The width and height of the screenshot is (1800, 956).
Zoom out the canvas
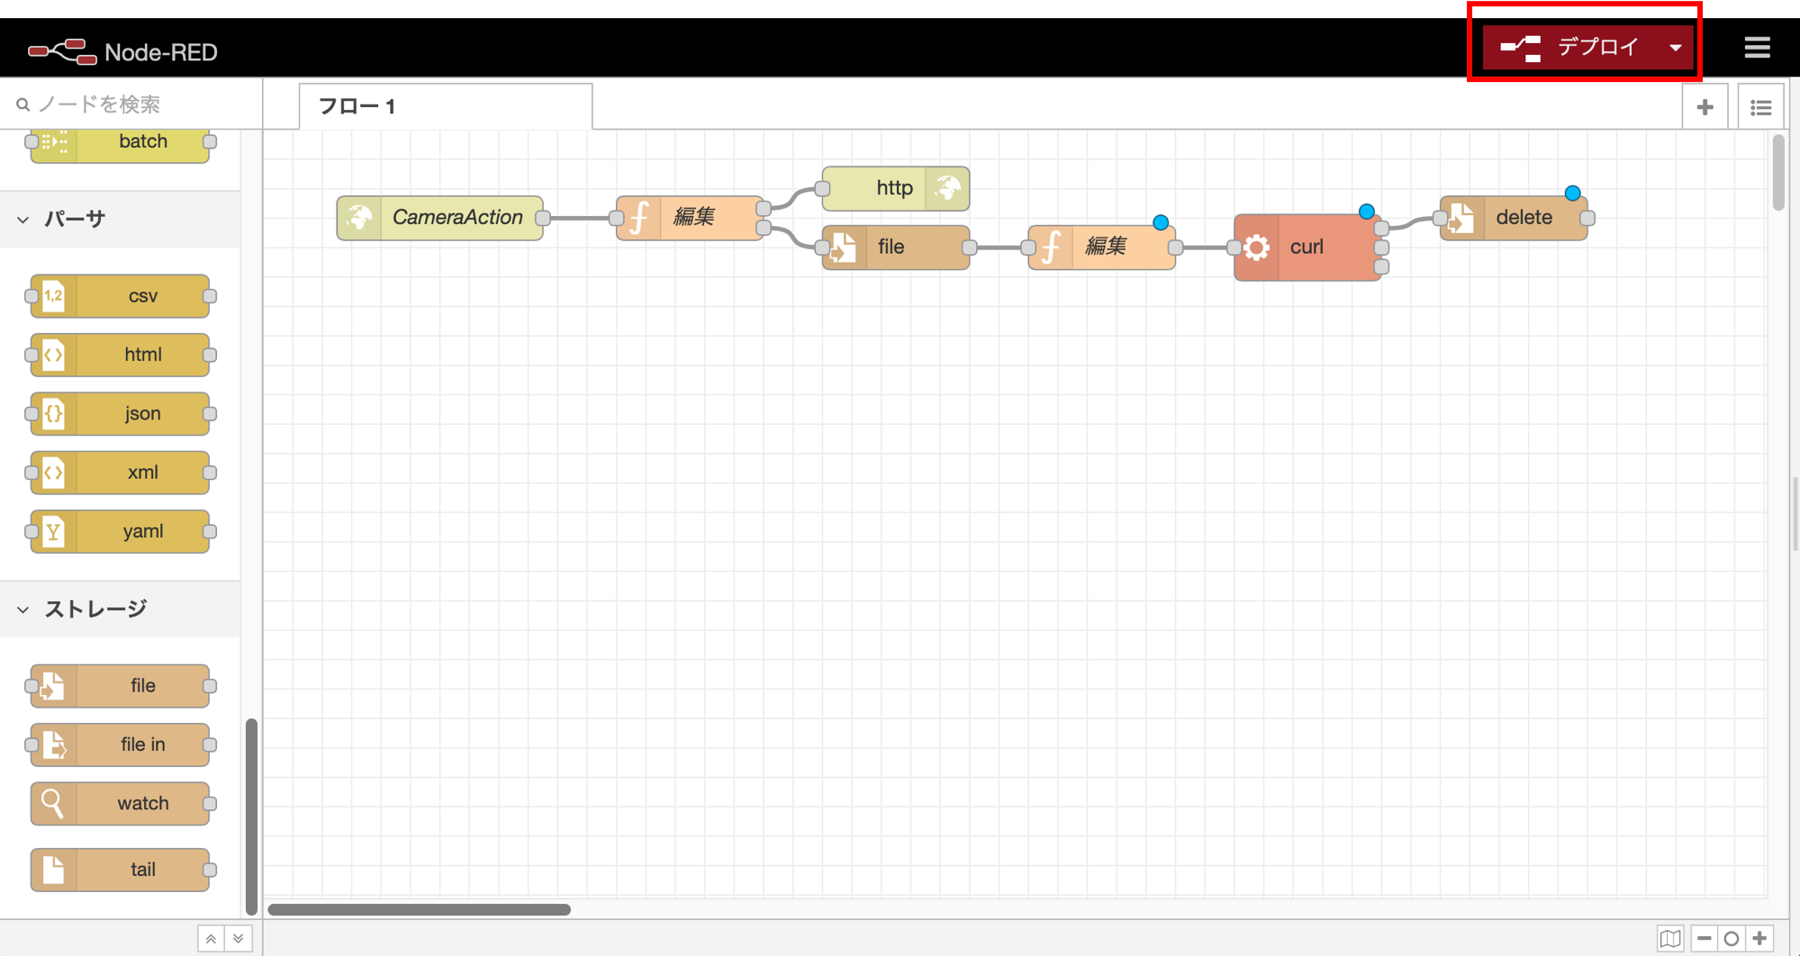(x=1704, y=939)
